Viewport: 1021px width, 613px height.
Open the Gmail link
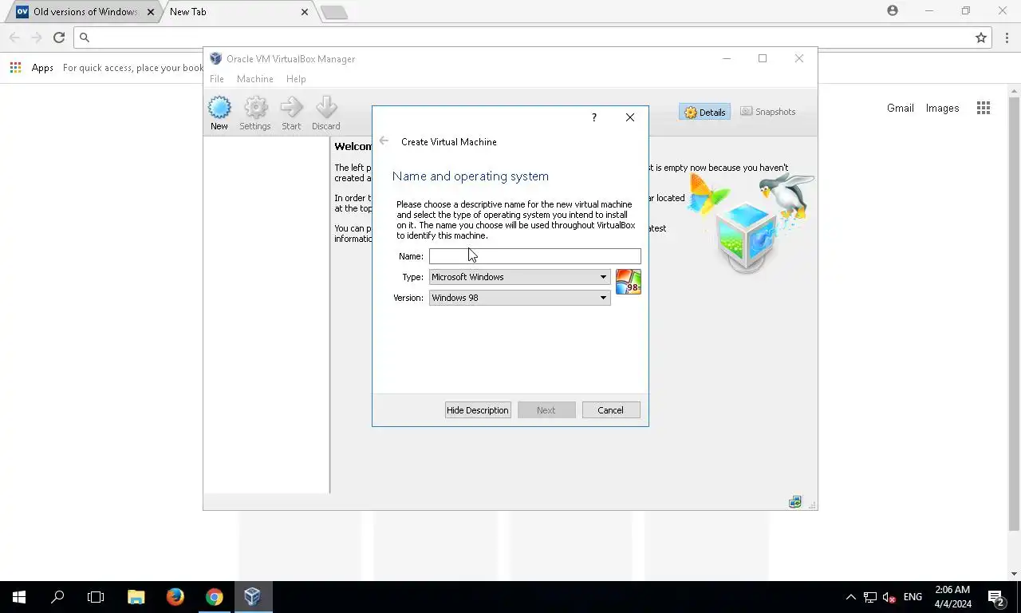(x=901, y=108)
